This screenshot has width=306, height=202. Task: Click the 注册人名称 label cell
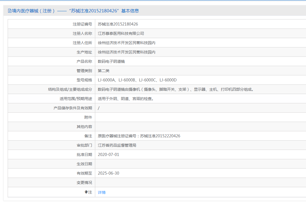52,33
